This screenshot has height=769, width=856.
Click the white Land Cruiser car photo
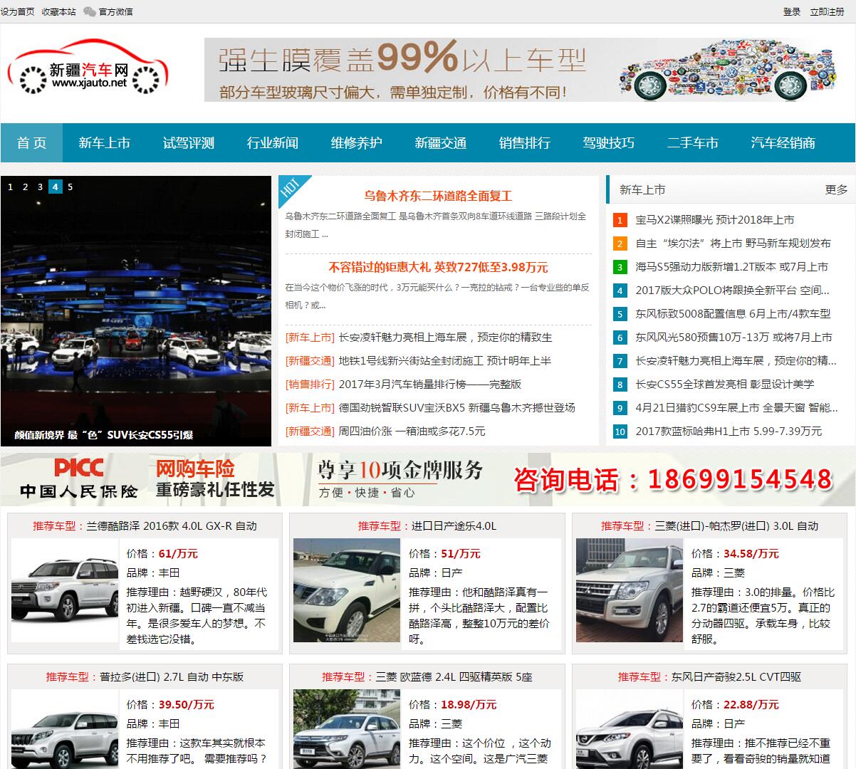click(65, 590)
